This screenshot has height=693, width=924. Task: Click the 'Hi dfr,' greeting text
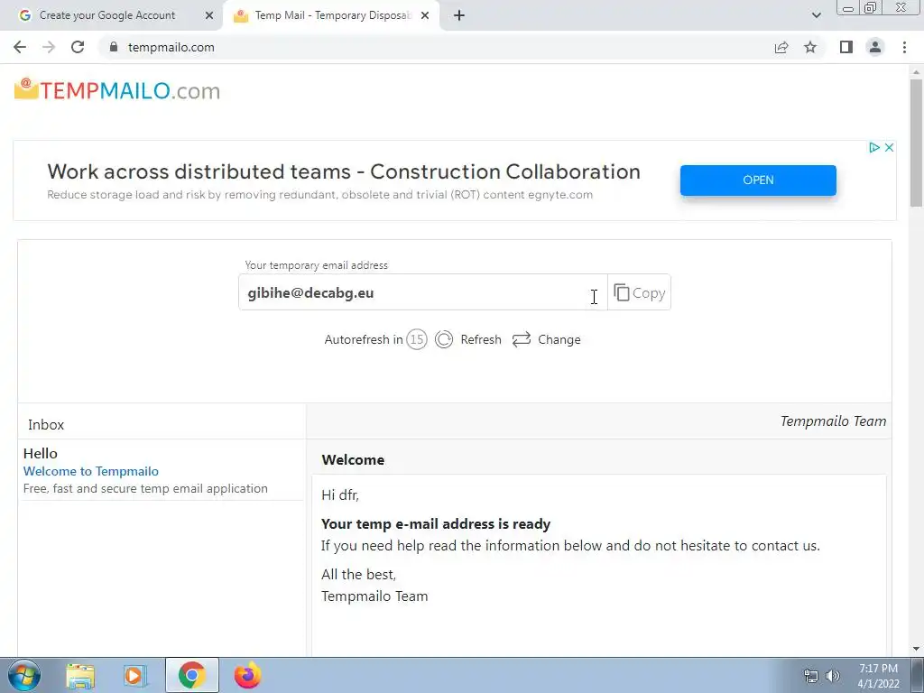click(x=340, y=495)
